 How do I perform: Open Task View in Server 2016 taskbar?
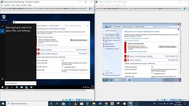point(12,87)
